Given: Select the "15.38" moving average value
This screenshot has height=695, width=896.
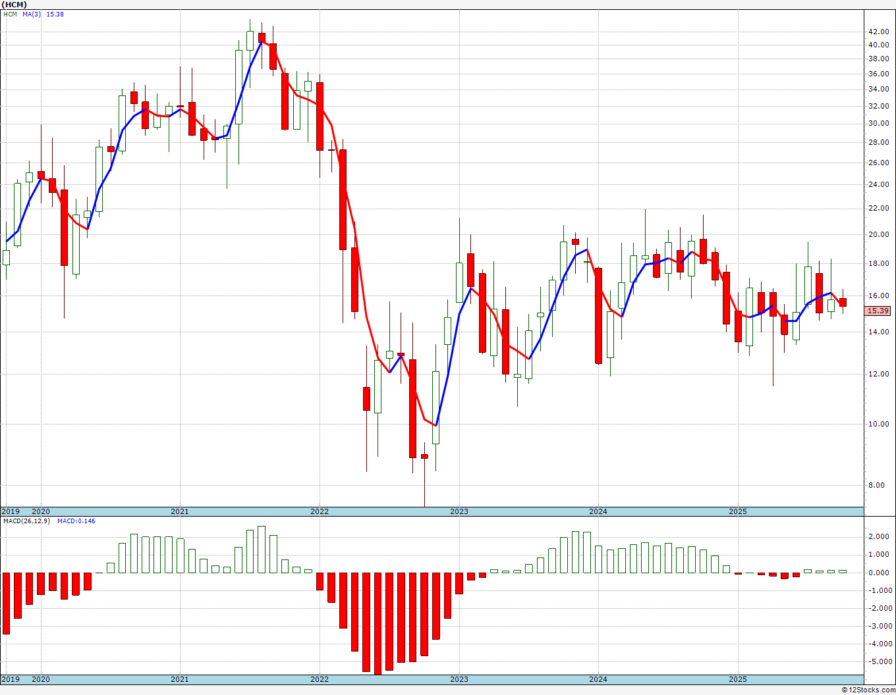Looking at the screenshot, I should (55, 14).
